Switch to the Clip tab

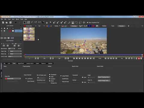point(4,63)
